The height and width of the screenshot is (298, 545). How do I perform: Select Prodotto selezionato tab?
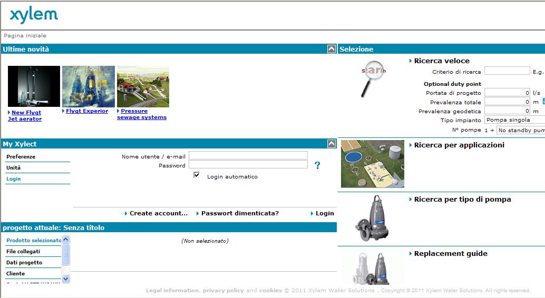pos(34,240)
